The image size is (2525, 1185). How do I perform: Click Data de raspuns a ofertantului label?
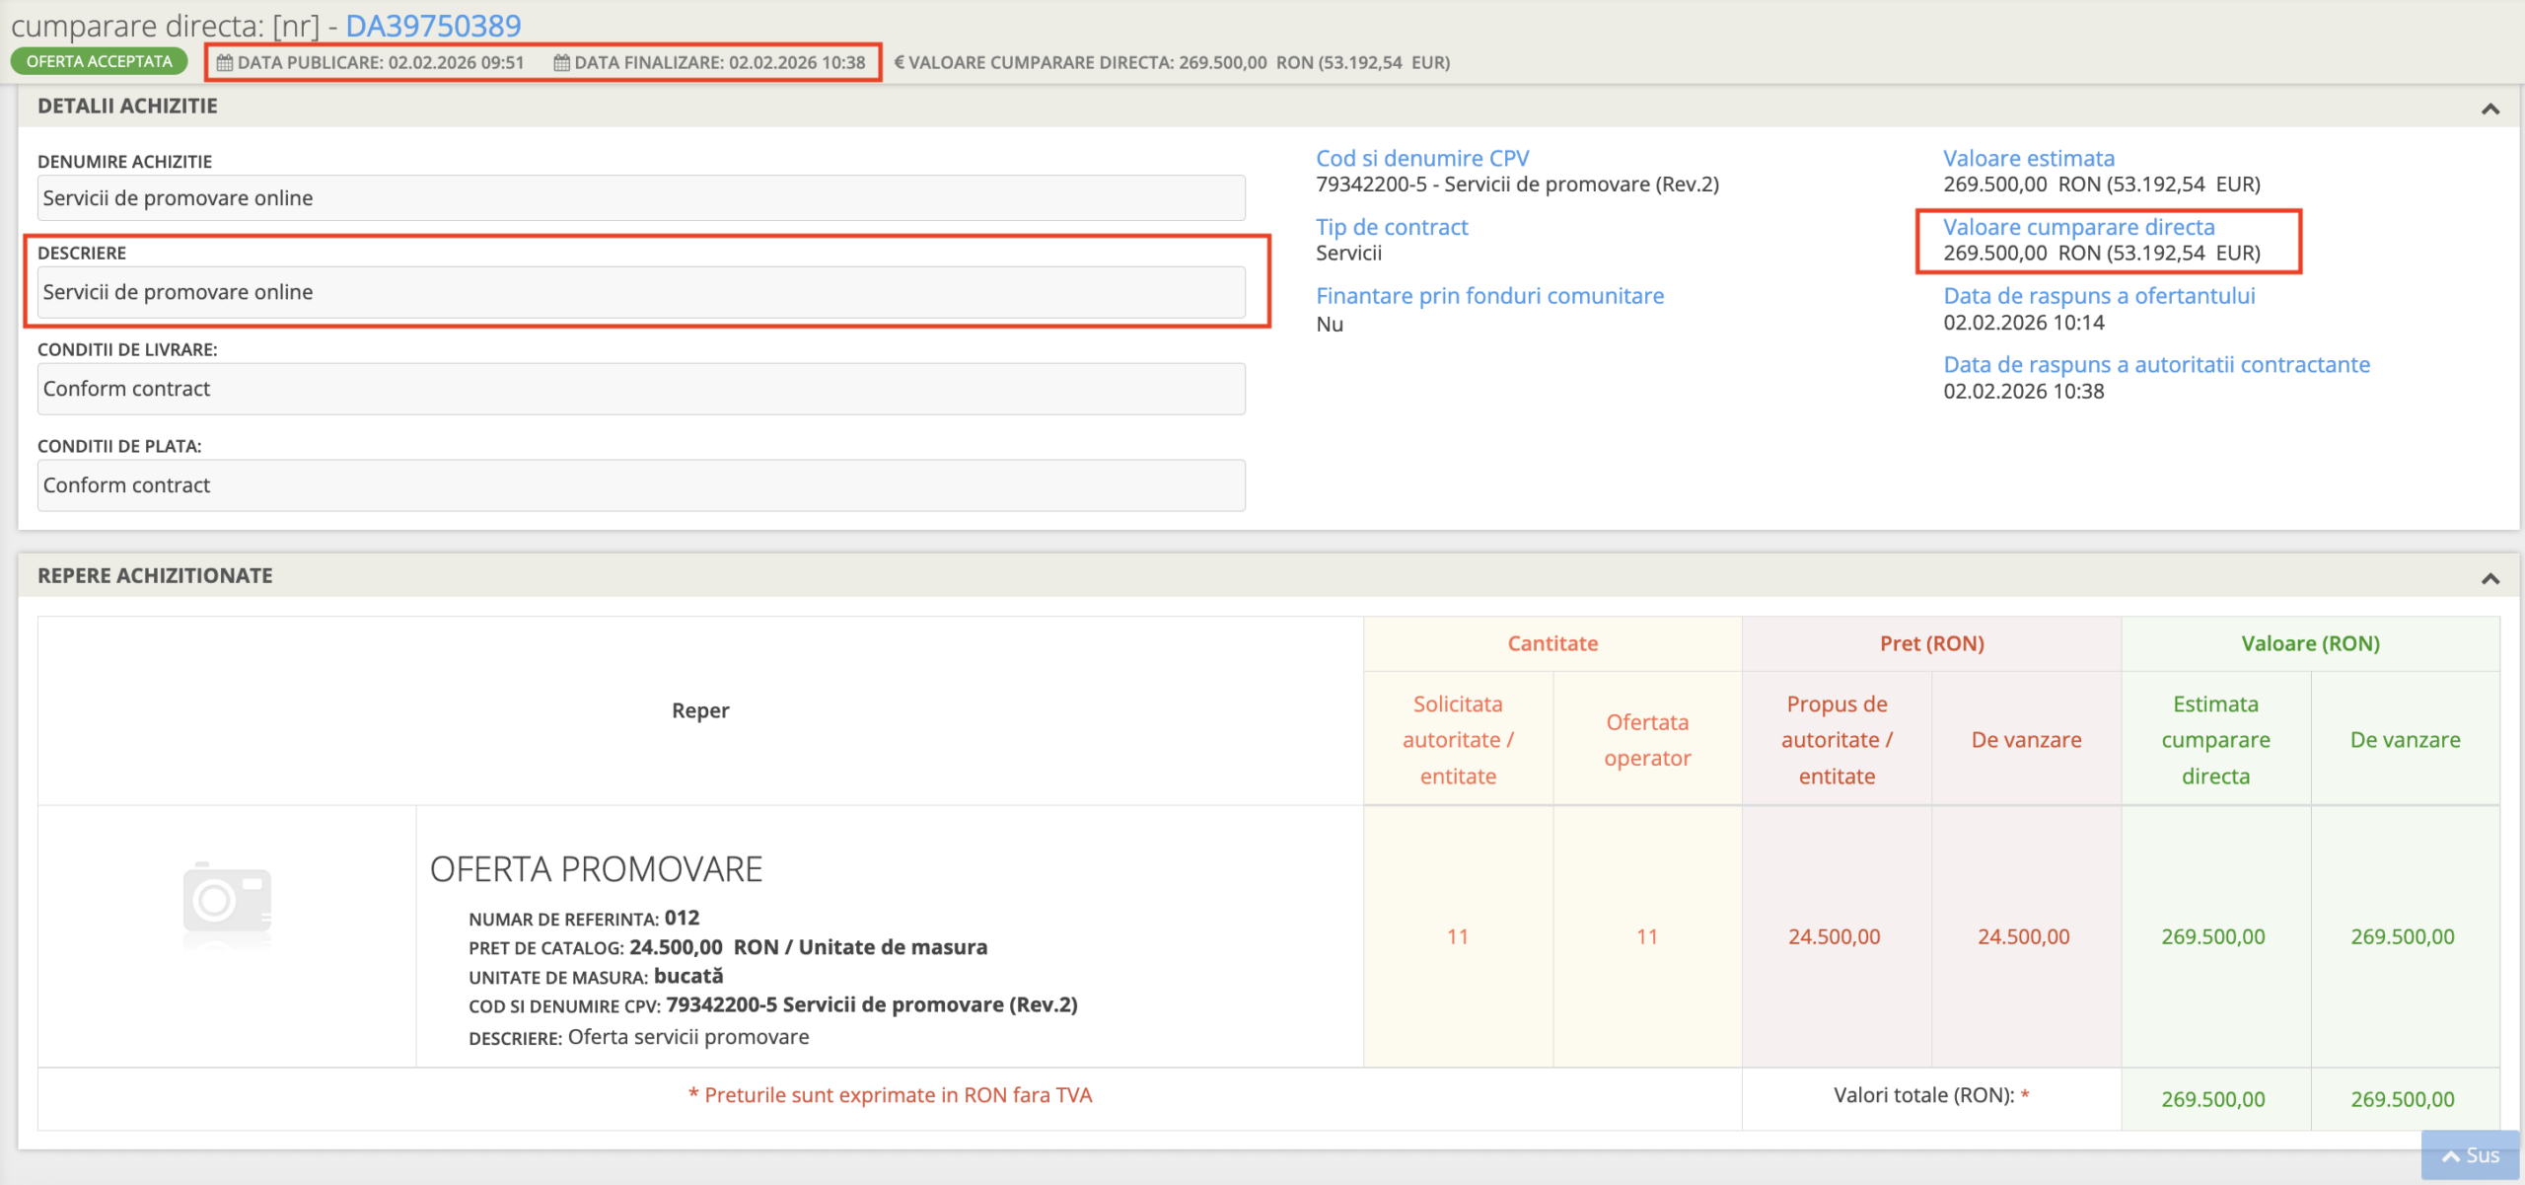2099,296
